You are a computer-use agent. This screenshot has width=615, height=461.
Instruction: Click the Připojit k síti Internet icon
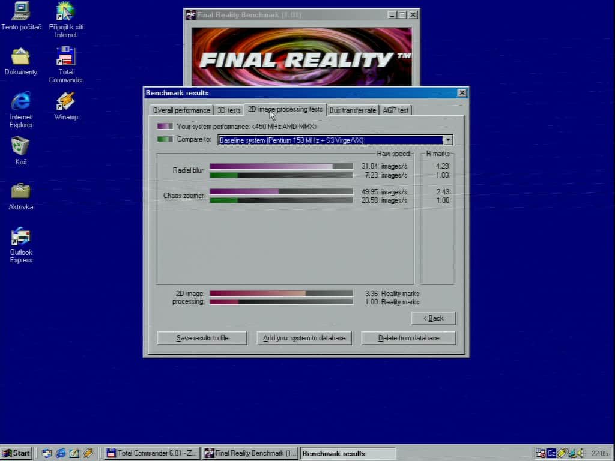(x=66, y=20)
